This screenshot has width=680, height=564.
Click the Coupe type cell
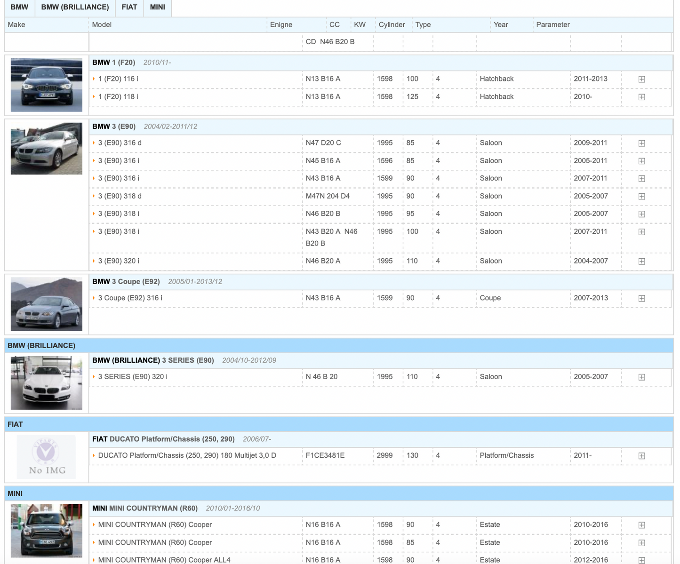(x=490, y=298)
